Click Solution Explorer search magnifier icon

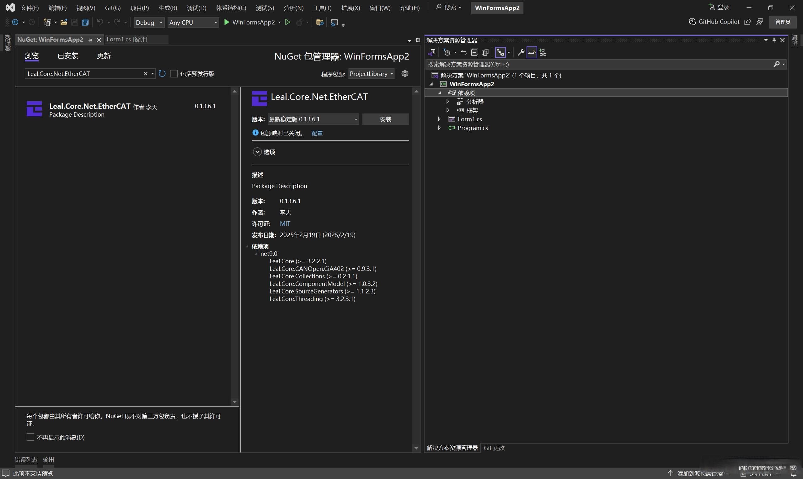pos(777,64)
